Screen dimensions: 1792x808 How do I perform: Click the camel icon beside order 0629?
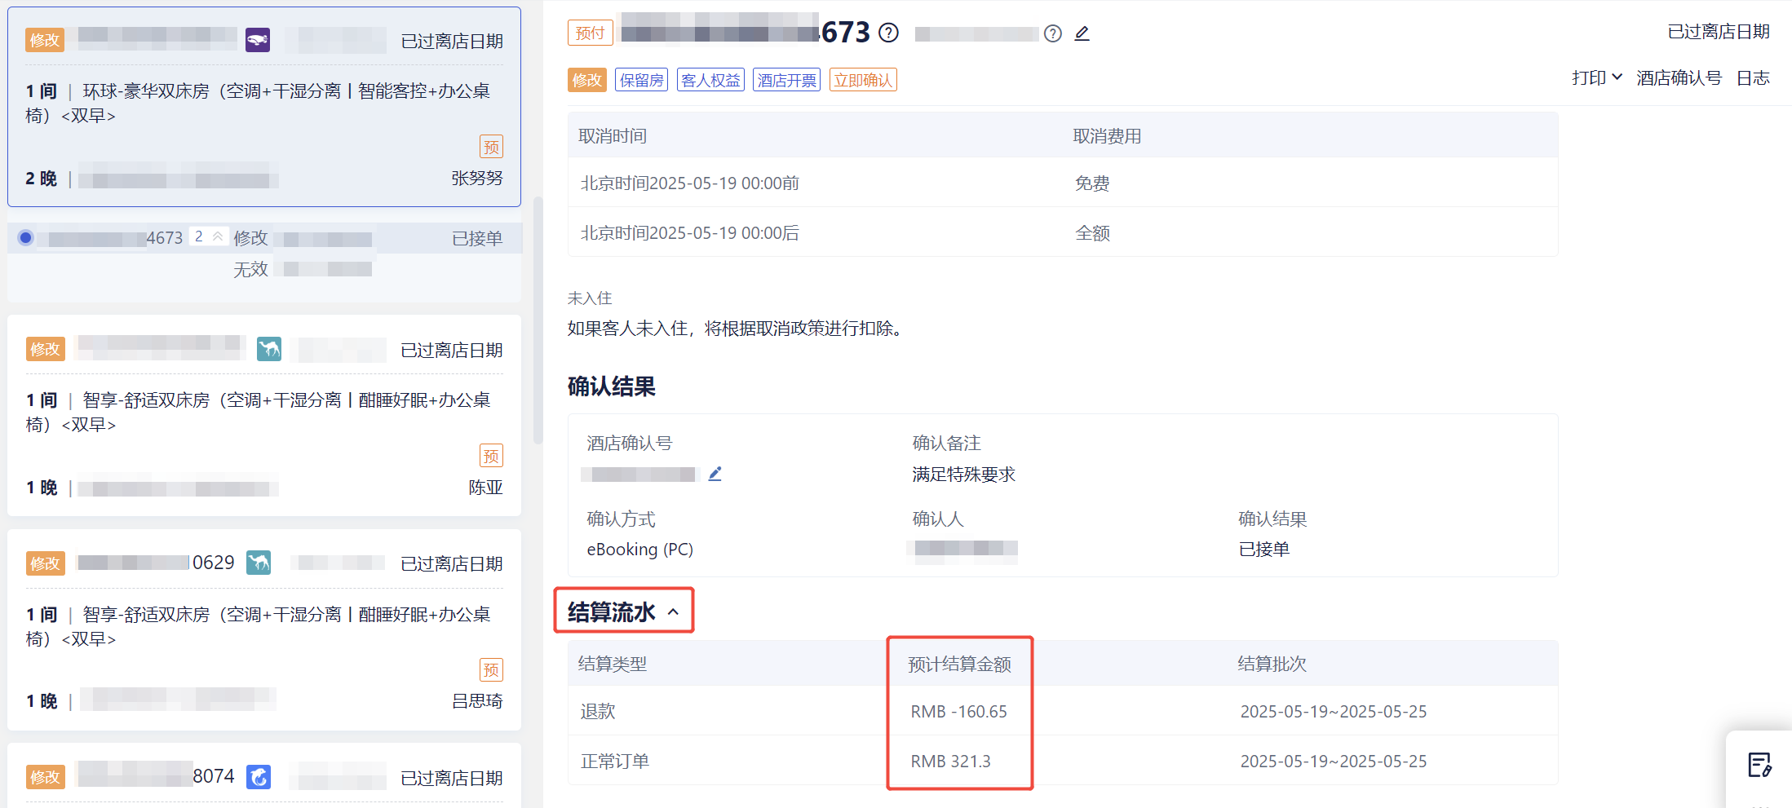point(259,563)
